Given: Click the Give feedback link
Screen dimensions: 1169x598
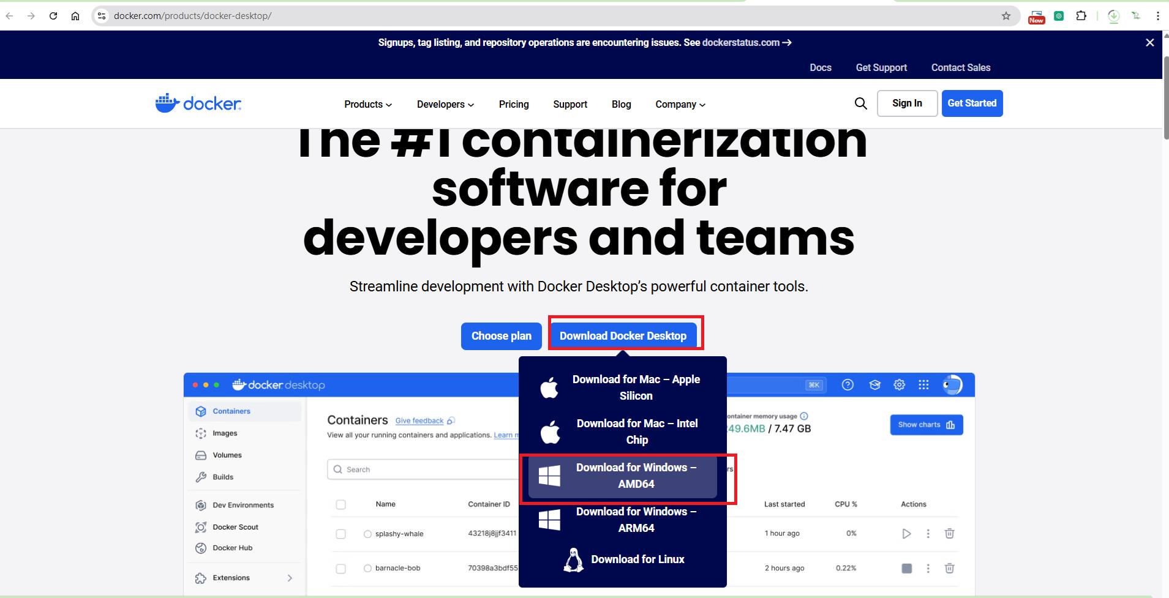Looking at the screenshot, I should point(419,421).
